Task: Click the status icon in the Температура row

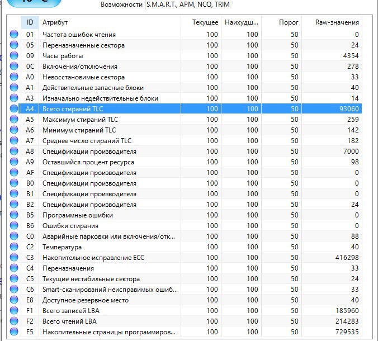Action: (x=14, y=247)
